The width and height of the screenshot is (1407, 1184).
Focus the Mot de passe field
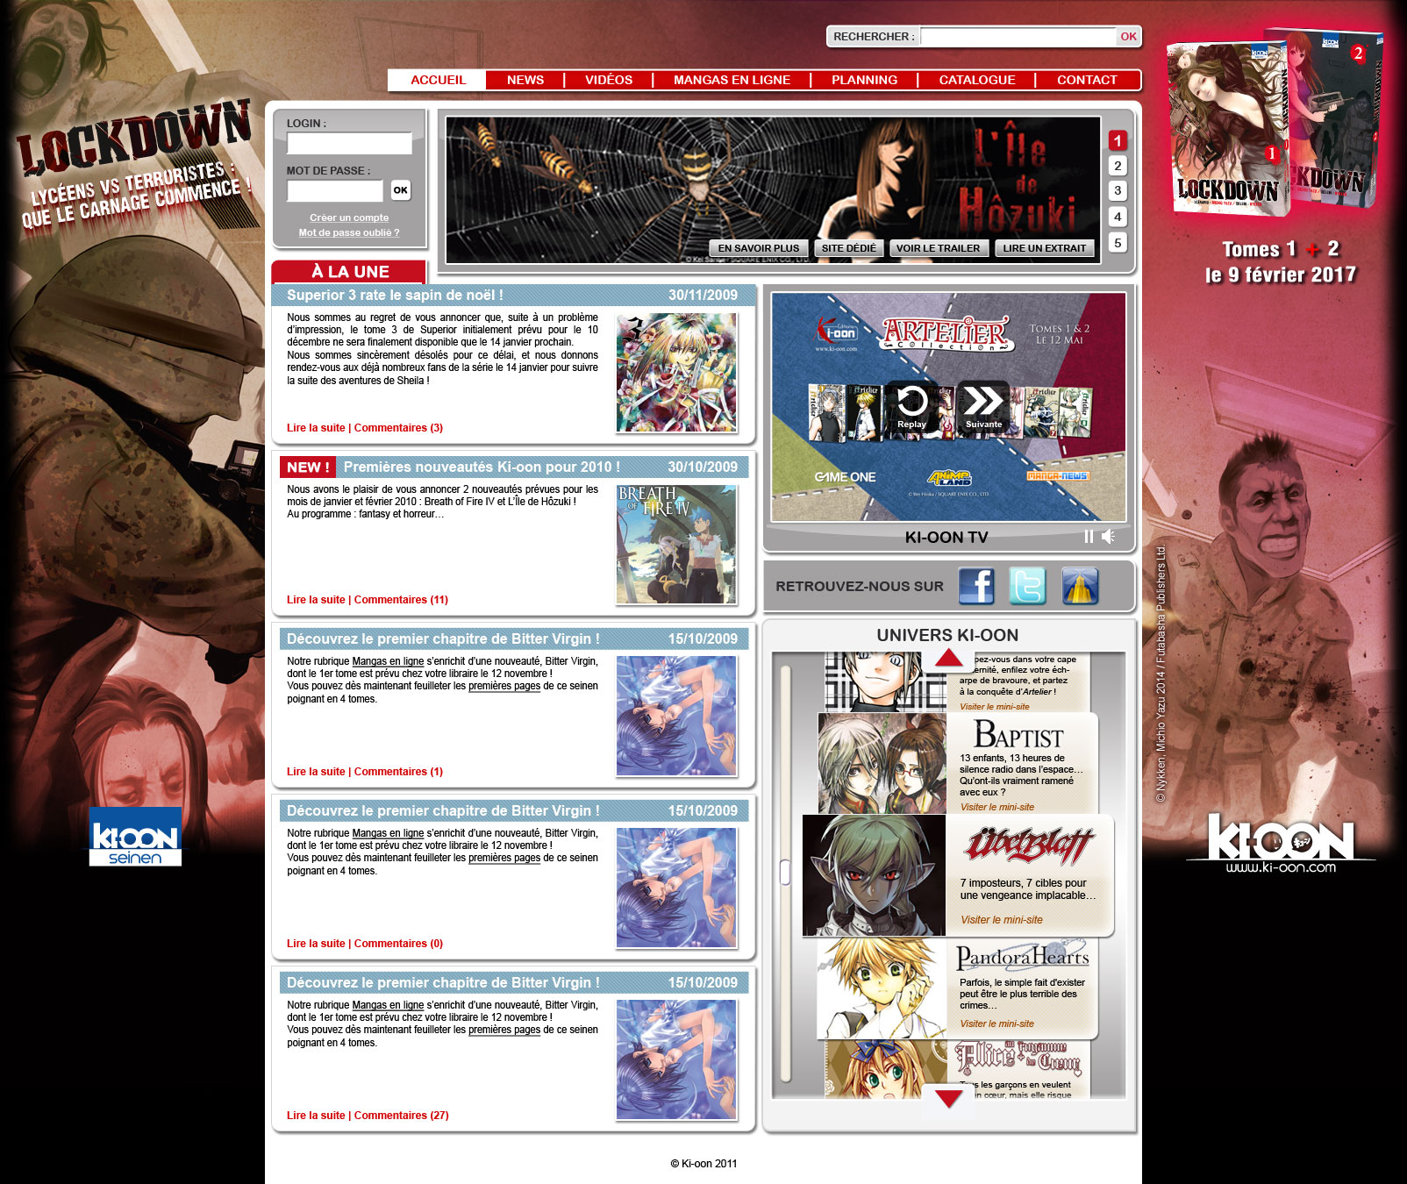[335, 190]
